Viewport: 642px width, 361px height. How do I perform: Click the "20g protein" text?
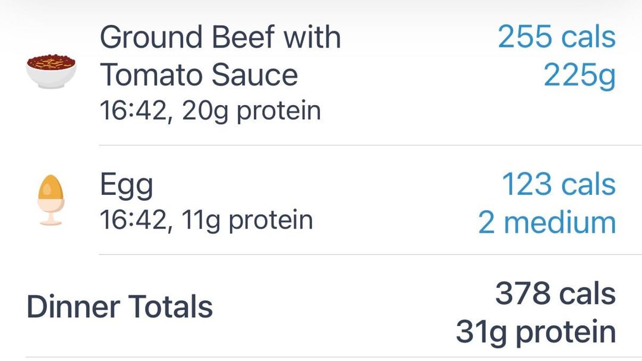pos(251,110)
